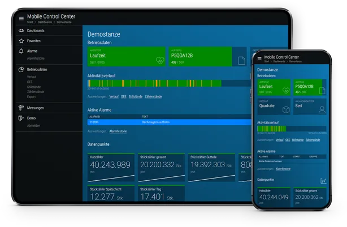
Task: Click the GRUPPE column header on phone
Action: pyautogui.click(x=313, y=157)
